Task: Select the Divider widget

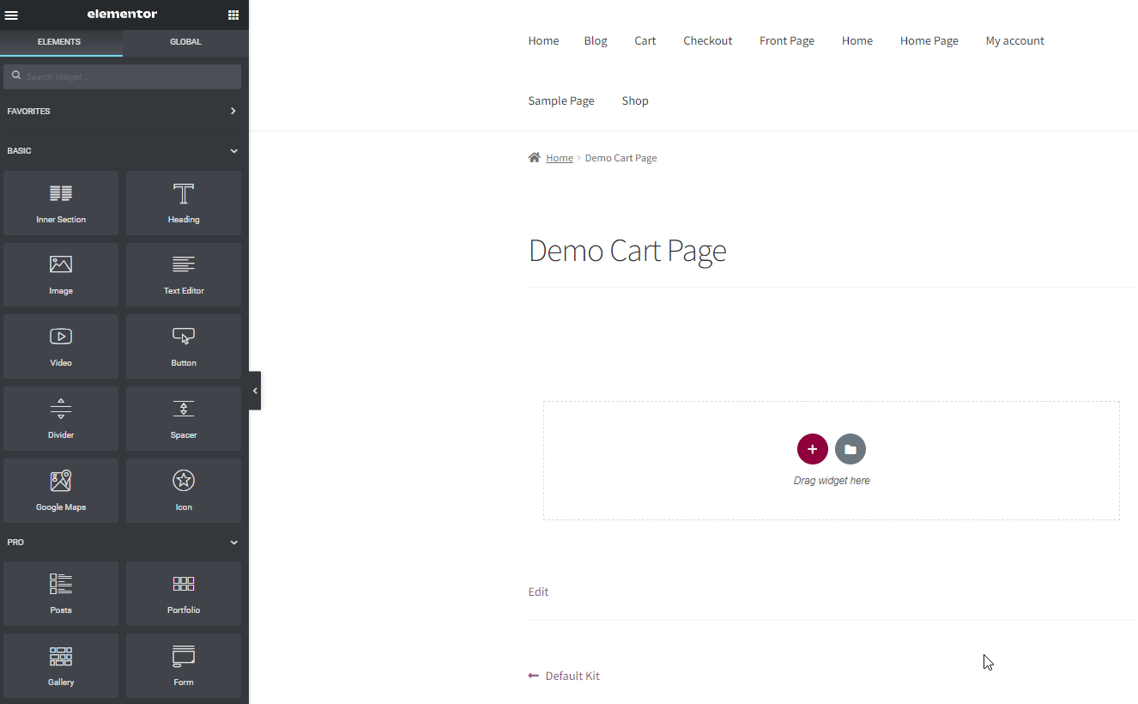Action: coord(61,418)
